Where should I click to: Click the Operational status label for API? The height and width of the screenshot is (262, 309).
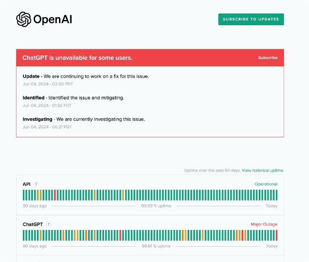click(265, 184)
